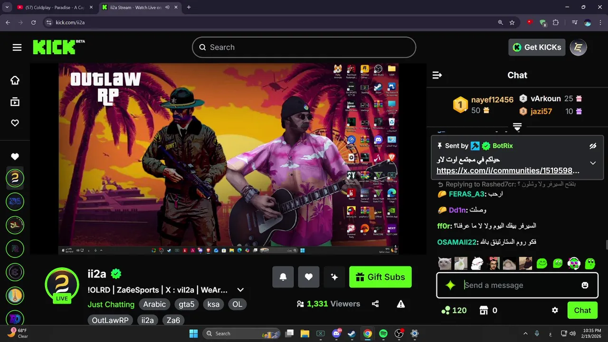Click username FERAS_A3 in chat

tap(467, 194)
